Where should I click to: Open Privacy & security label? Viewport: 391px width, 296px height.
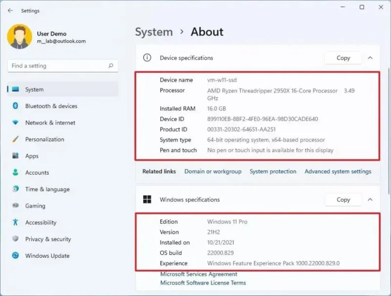pyautogui.click(x=48, y=239)
